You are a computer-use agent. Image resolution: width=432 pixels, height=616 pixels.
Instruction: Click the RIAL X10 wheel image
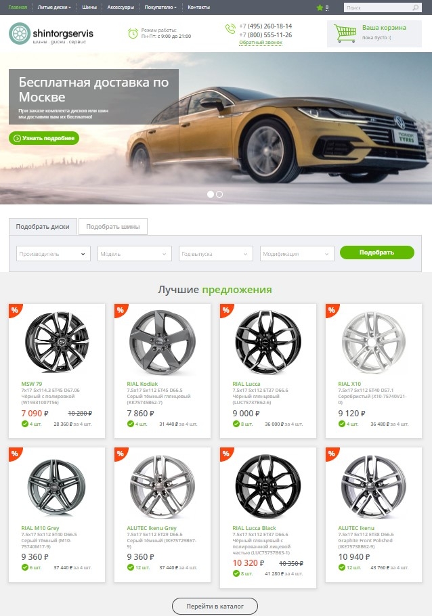click(x=374, y=342)
